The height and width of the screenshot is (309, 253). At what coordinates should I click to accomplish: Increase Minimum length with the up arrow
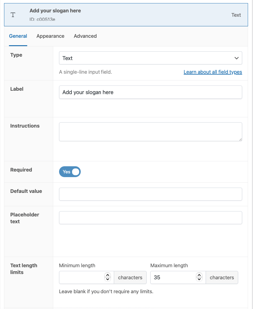click(108, 275)
